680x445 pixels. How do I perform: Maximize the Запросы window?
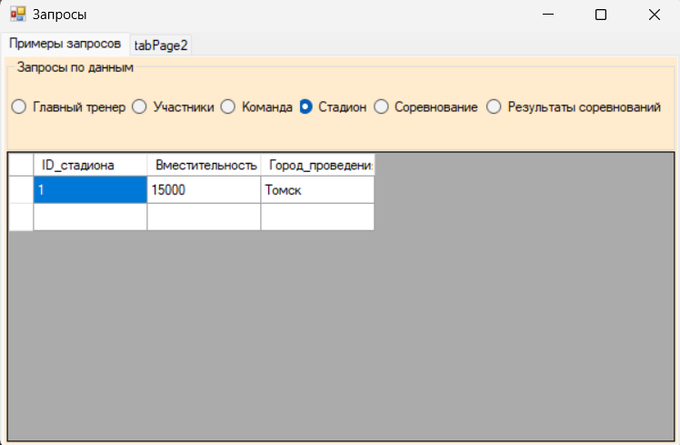[x=601, y=15]
